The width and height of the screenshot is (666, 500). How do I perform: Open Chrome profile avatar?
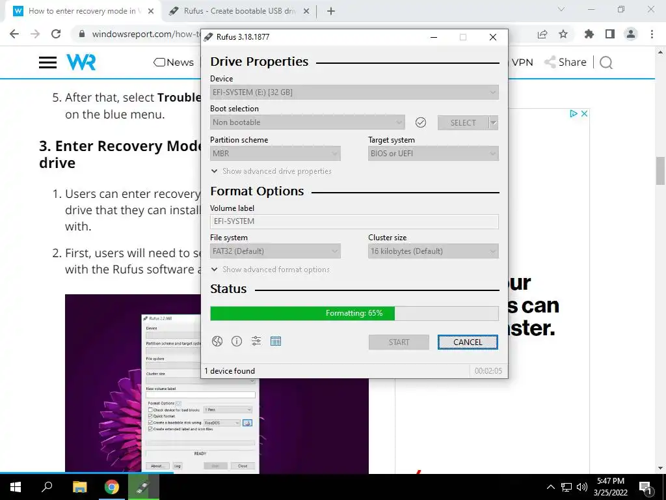pyautogui.click(x=631, y=34)
